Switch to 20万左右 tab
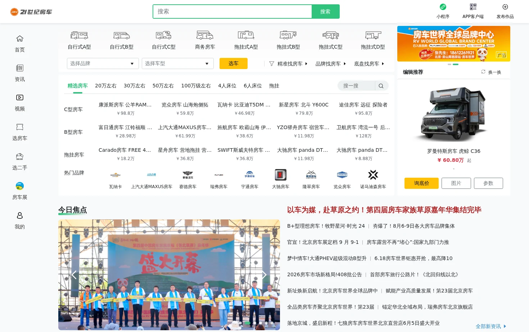The width and height of the screenshot is (529, 332). [x=106, y=86]
